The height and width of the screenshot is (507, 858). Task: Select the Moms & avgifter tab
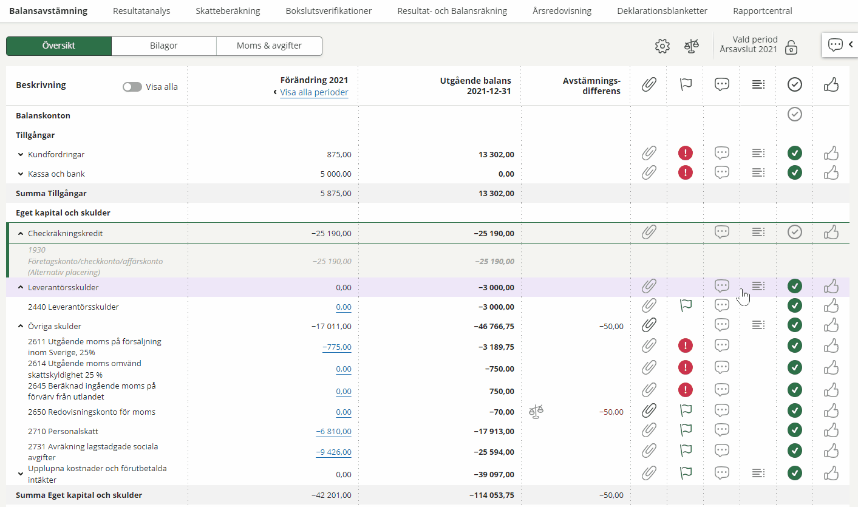coord(269,46)
